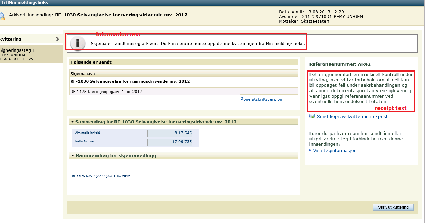This screenshot has width=425, height=223.
Task: Select Kvittering in the left sidebar
Action: pyautogui.click(x=11, y=39)
